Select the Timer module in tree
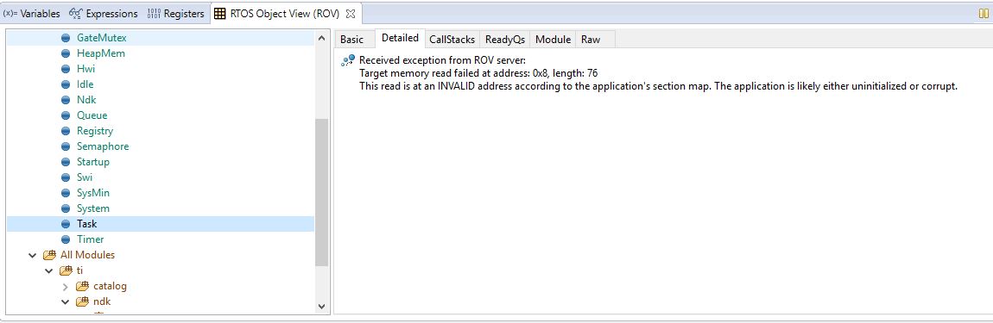The height and width of the screenshot is (323, 993). pos(90,239)
